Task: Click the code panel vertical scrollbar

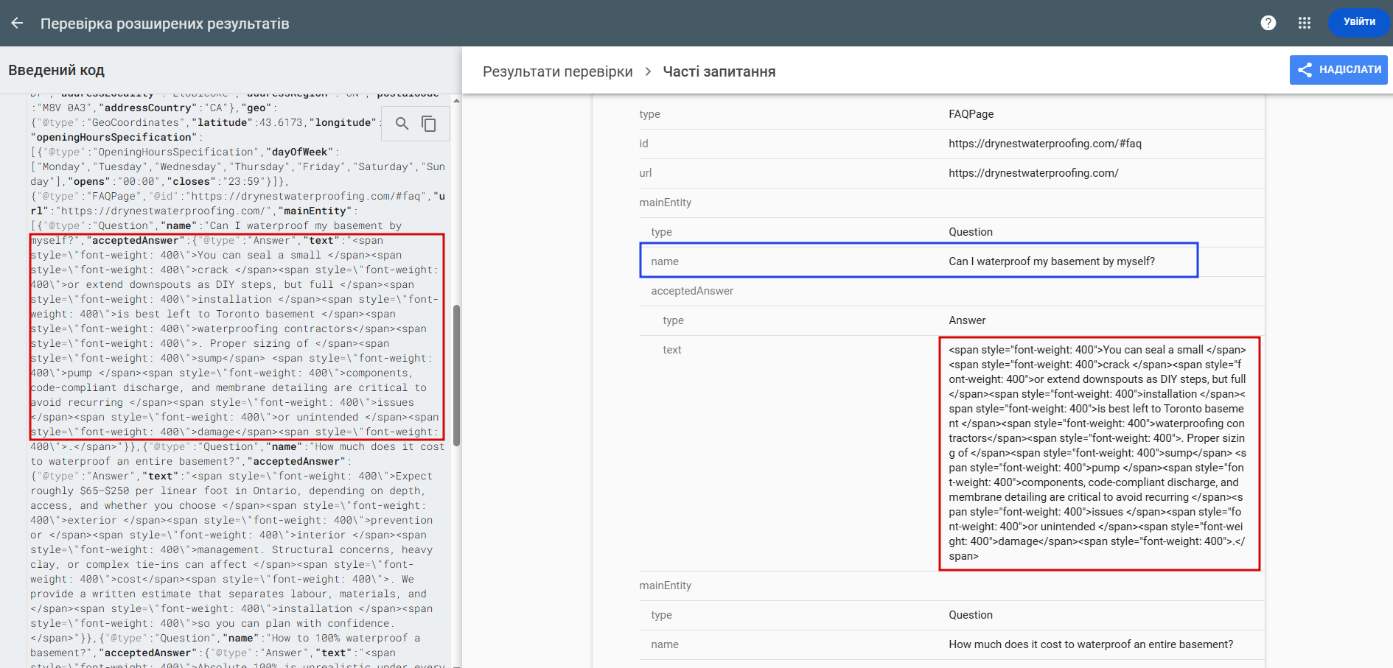Action: 457,375
